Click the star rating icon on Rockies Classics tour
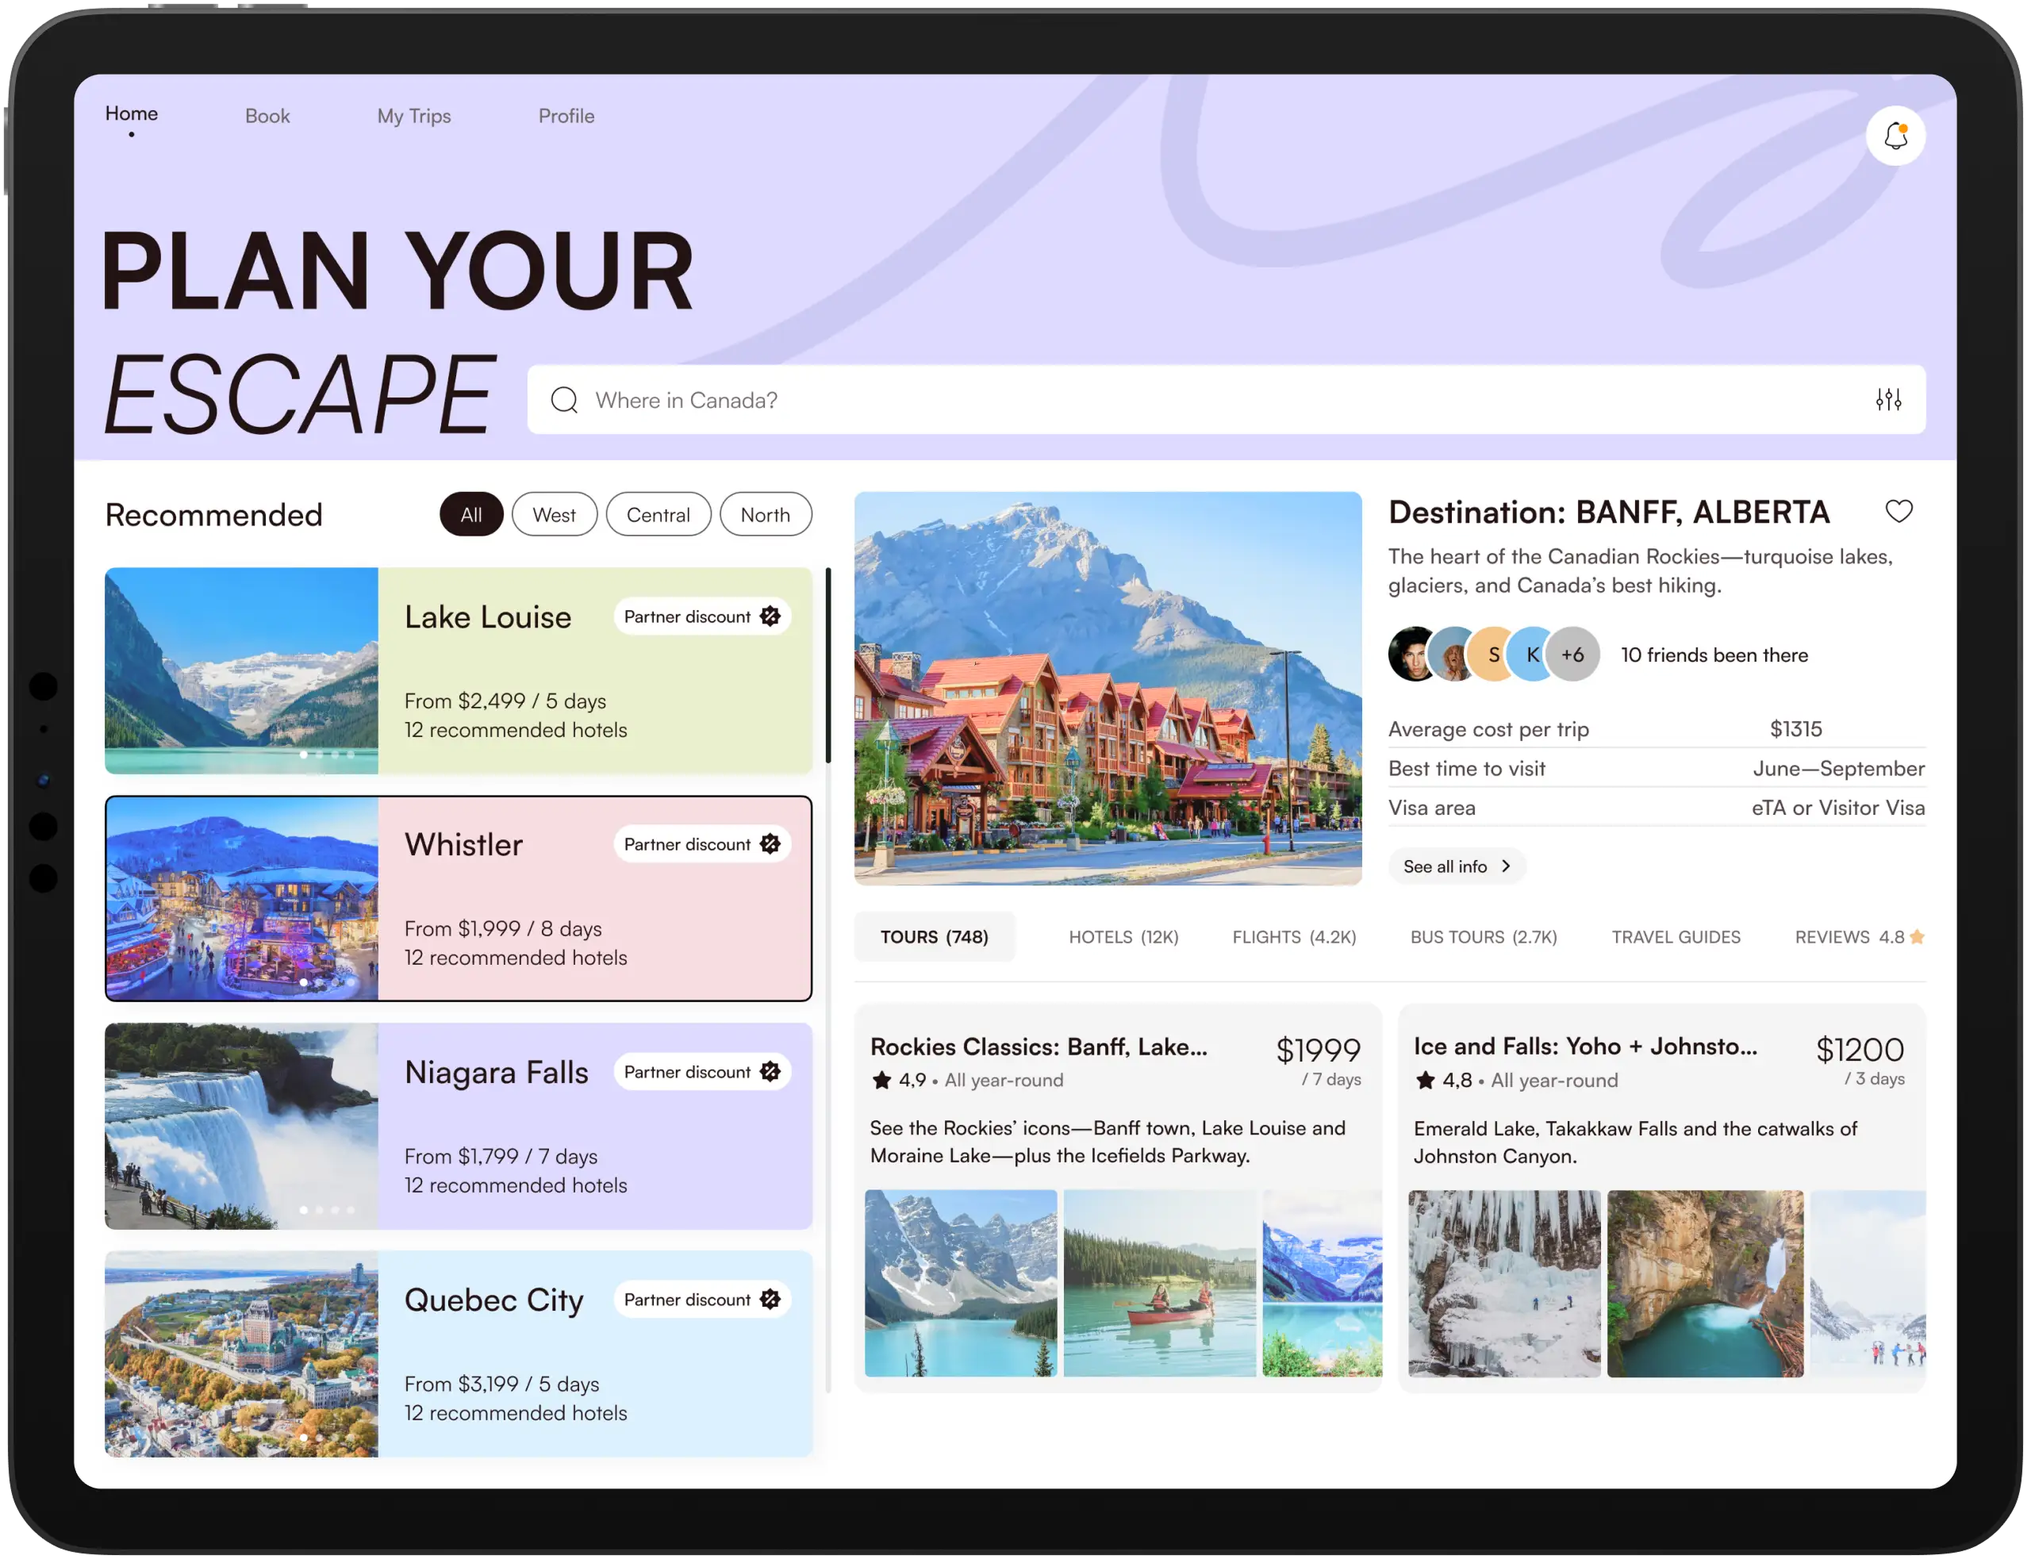 (x=880, y=1080)
